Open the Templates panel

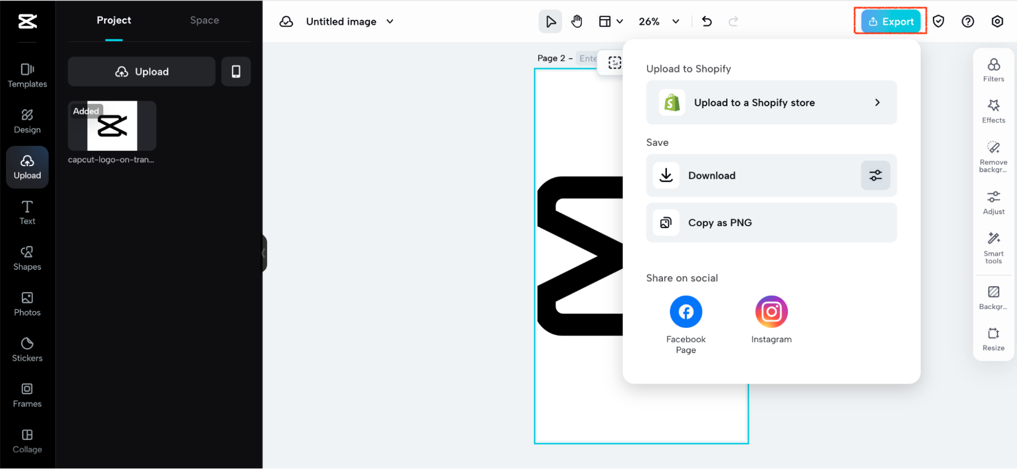pos(27,75)
